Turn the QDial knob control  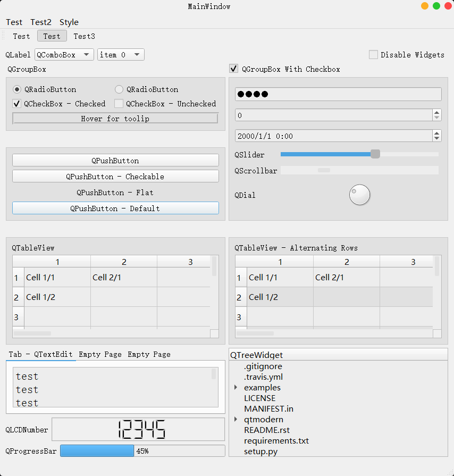[x=359, y=195]
